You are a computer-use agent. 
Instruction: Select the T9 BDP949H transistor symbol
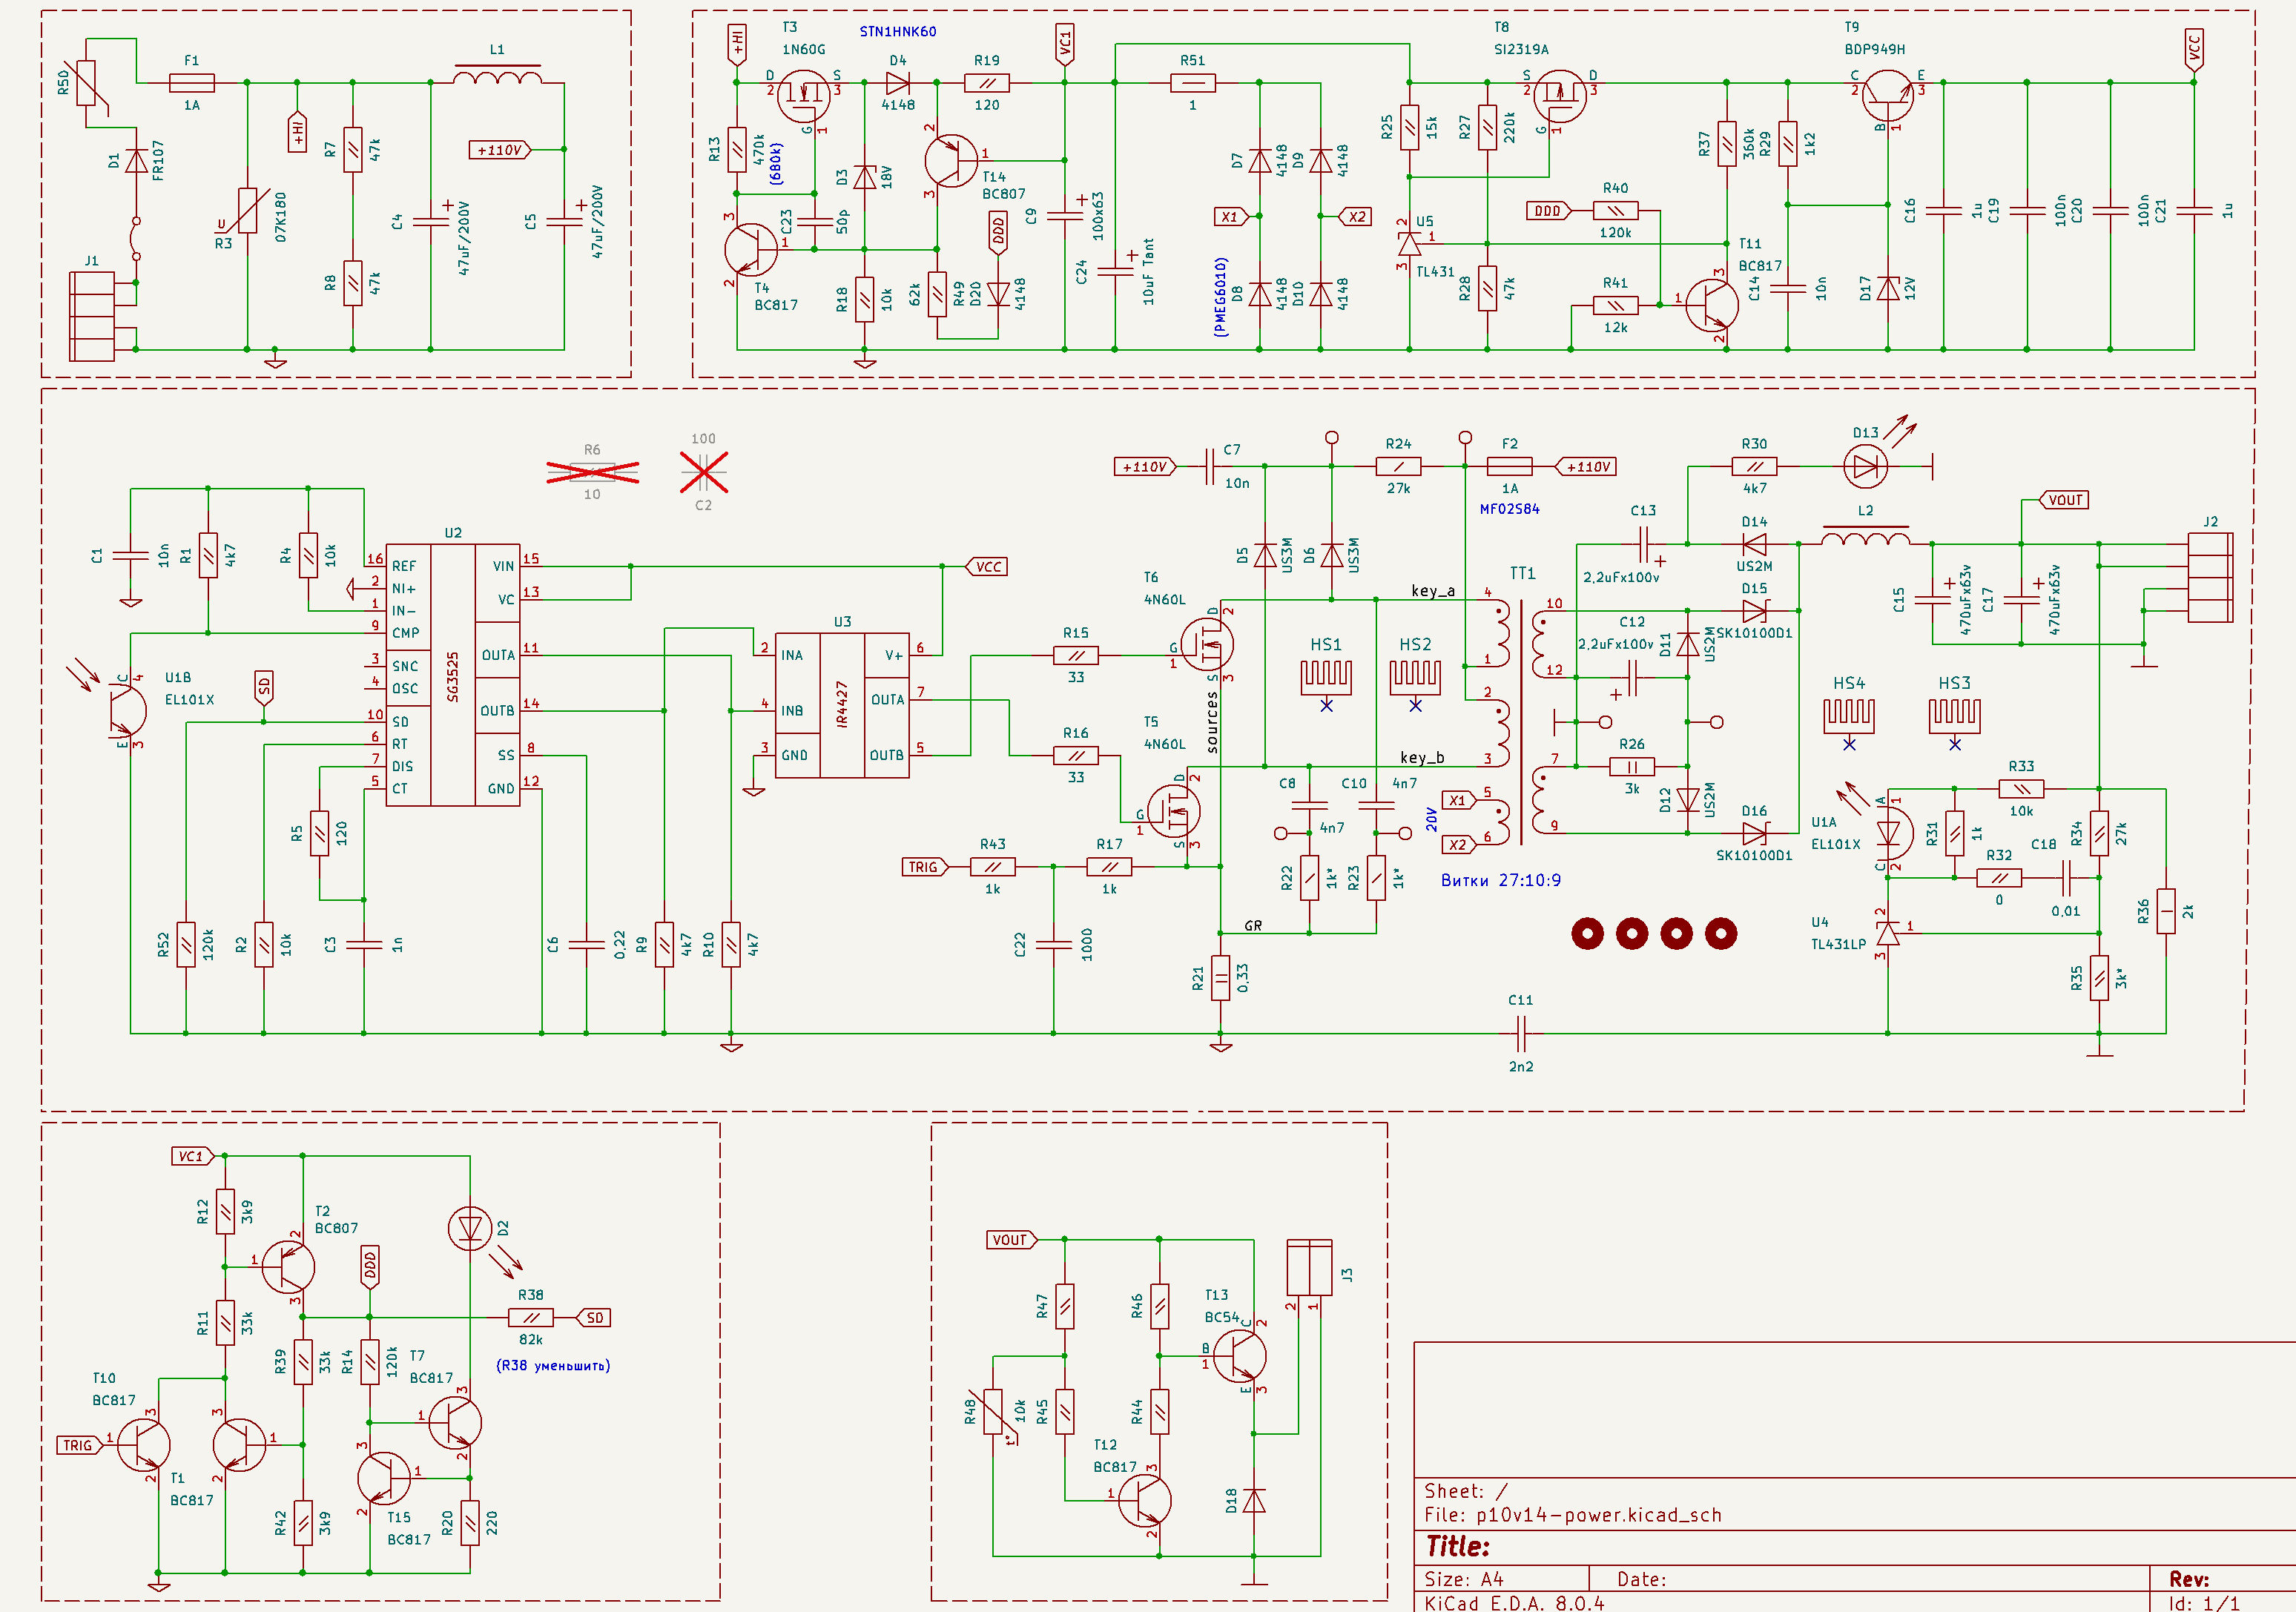(1888, 95)
